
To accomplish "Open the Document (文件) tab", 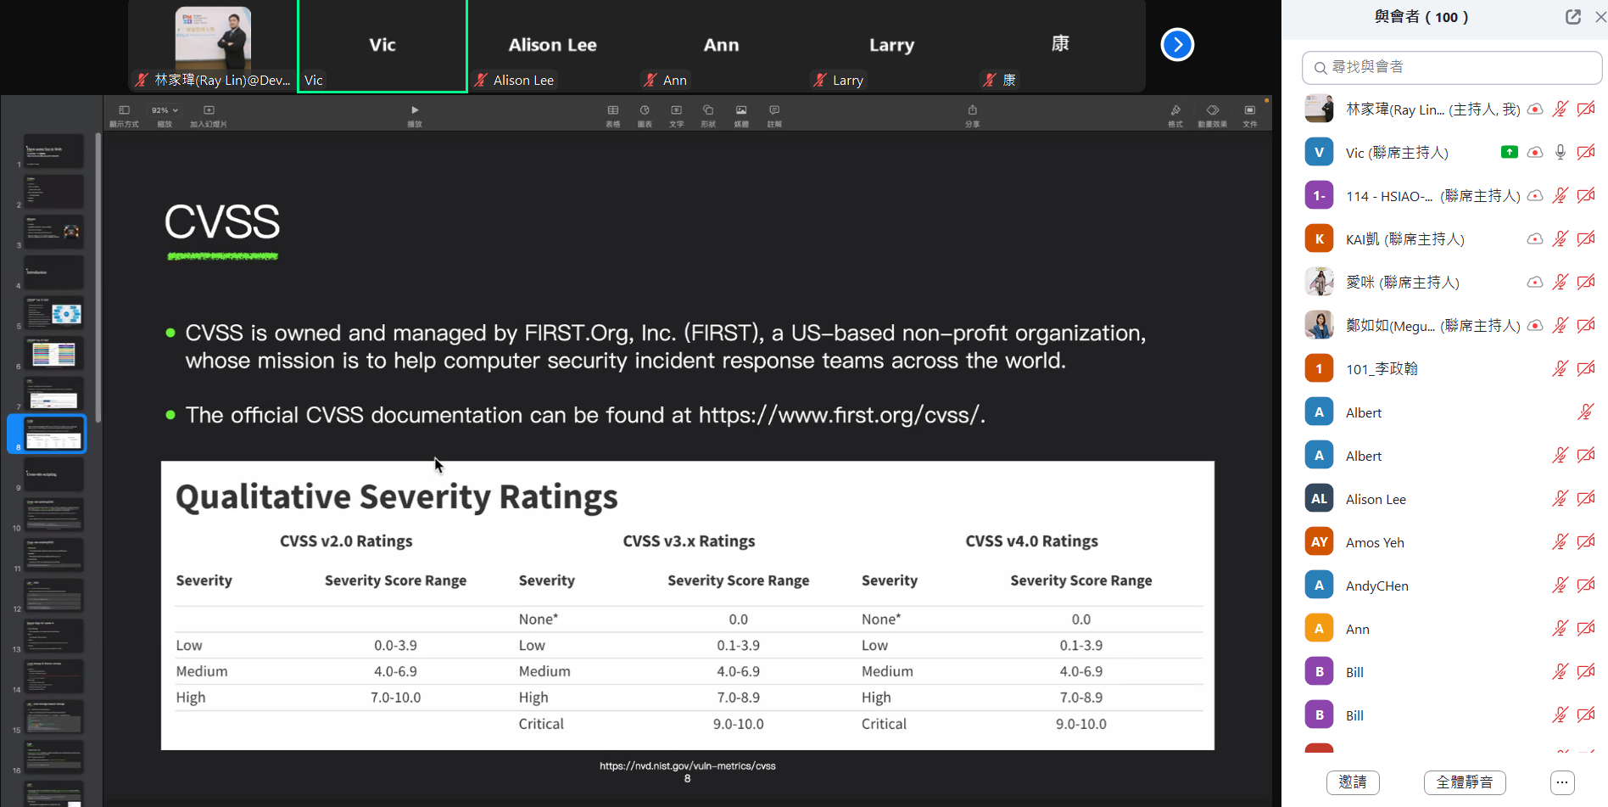I will pos(1250,111).
